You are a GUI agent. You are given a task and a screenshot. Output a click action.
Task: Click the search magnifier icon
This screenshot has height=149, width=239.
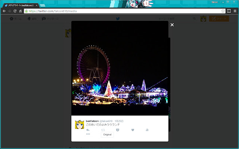click(x=194, y=19)
